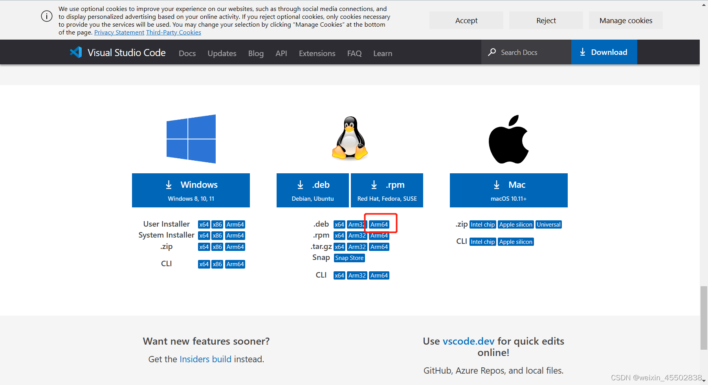Image resolution: width=708 pixels, height=385 pixels.
Task: Open the Snap Store link
Action: [x=349, y=258]
